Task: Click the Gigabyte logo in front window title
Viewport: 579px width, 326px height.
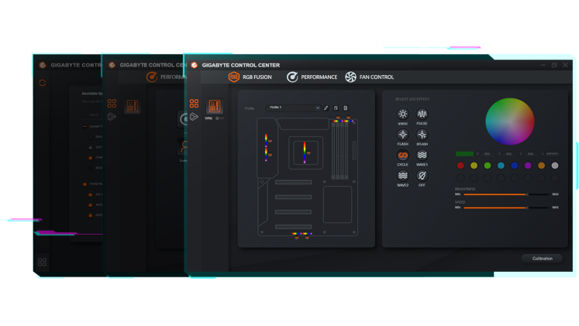Action: [x=195, y=65]
